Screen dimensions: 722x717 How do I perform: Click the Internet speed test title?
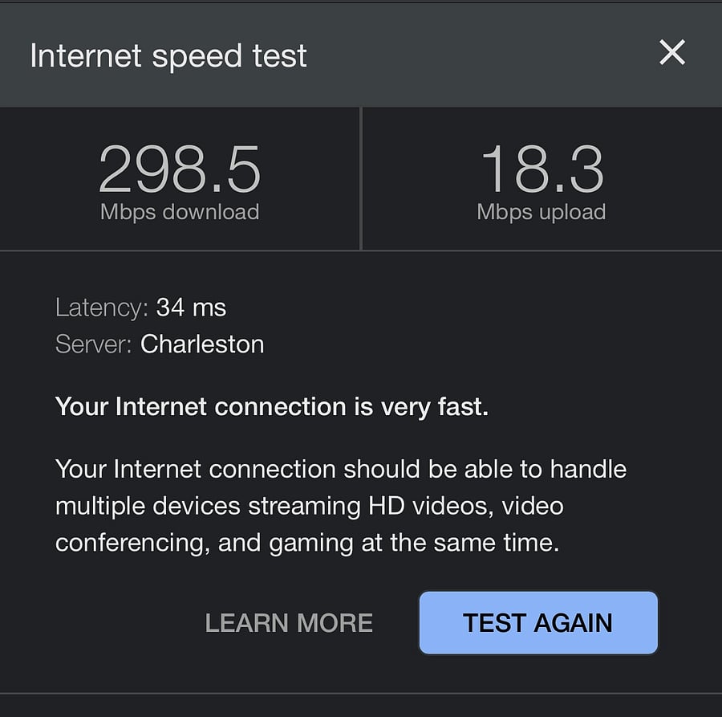(168, 56)
